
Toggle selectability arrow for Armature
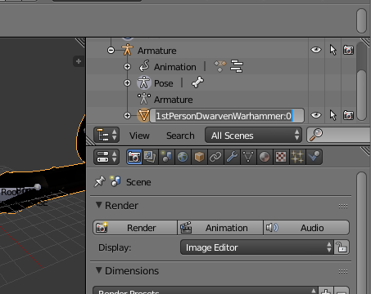[333, 50]
